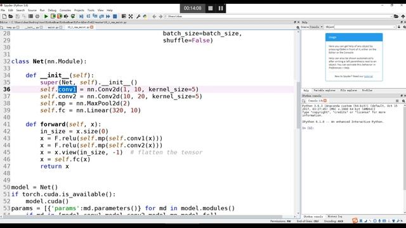Open PYTHONPATH manager python icon
Viewport: 406px width, 228px height.
(x=145, y=16)
